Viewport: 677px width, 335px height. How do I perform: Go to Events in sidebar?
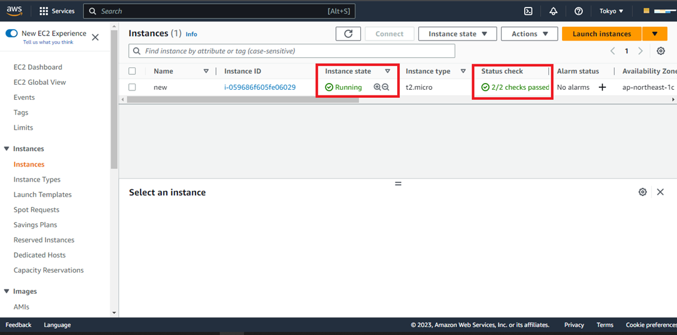click(24, 97)
